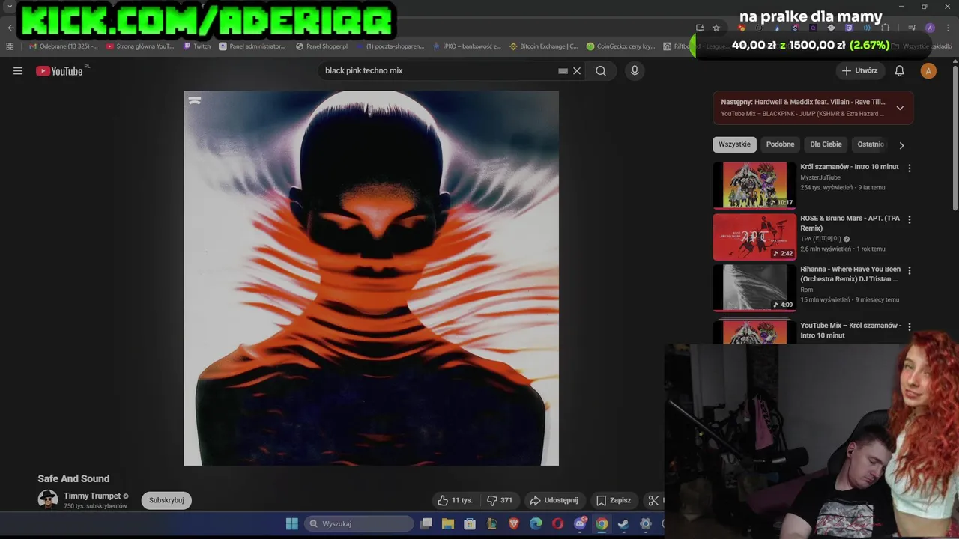Click the album art video player
The width and height of the screenshot is (959, 539).
(x=371, y=278)
